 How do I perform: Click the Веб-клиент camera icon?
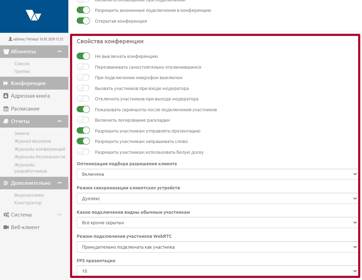point(6,227)
